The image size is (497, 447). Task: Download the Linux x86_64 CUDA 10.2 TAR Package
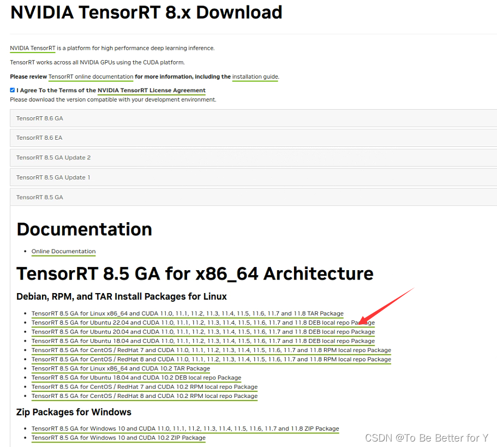(121, 368)
